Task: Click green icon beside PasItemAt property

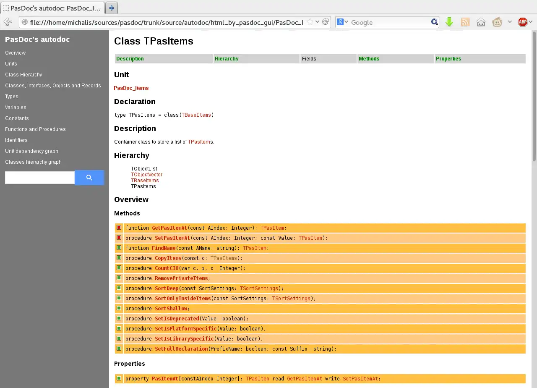Action: (x=119, y=378)
